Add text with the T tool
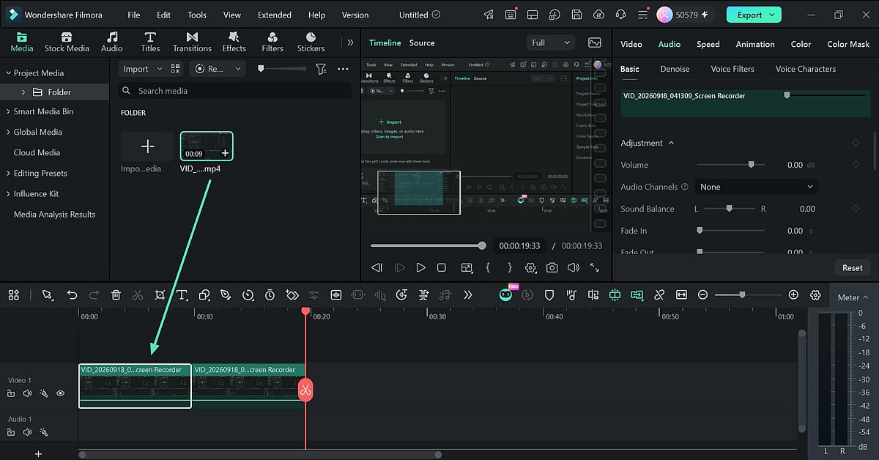This screenshot has width=879, height=460. pyautogui.click(x=182, y=294)
